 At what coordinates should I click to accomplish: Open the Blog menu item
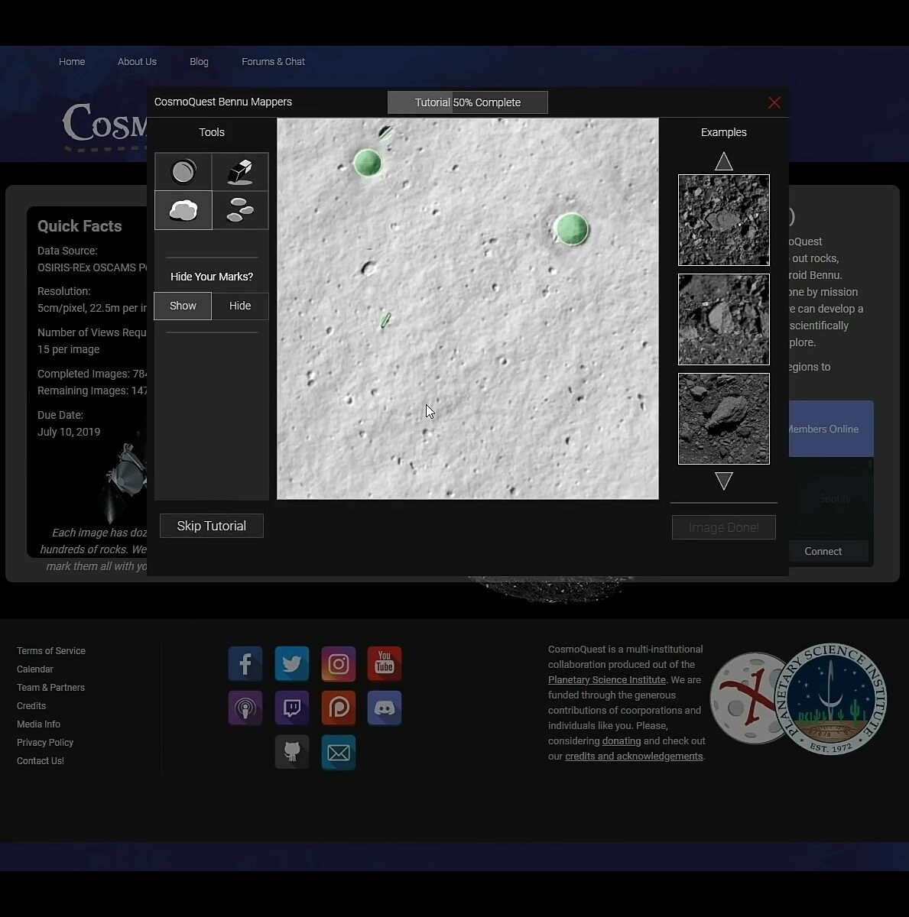click(x=199, y=62)
